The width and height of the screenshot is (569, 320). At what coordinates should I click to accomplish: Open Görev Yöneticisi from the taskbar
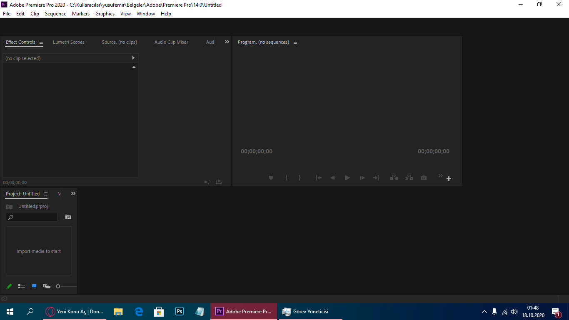[311, 312]
